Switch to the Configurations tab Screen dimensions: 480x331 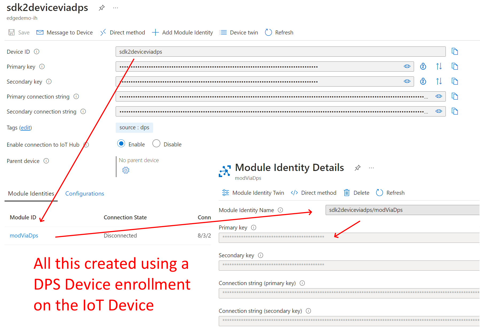click(x=85, y=193)
